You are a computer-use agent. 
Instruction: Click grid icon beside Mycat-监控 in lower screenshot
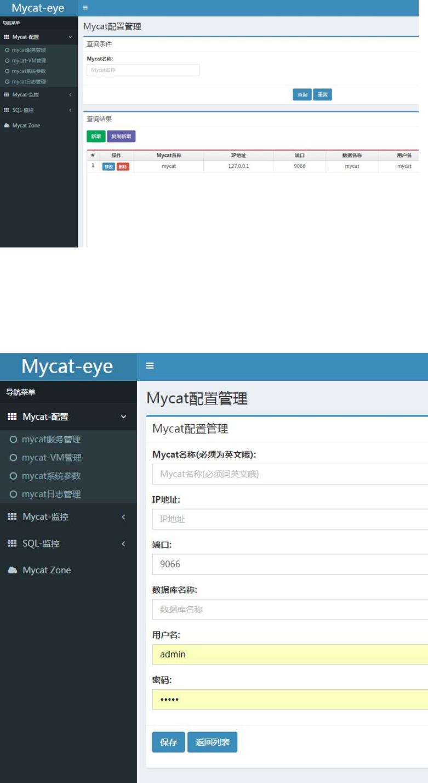click(12, 517)
